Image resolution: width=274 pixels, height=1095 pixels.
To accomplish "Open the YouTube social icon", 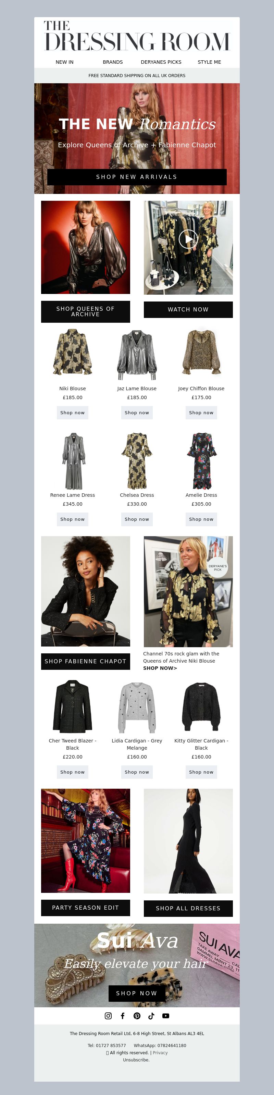I will [x=166, y=1016].
